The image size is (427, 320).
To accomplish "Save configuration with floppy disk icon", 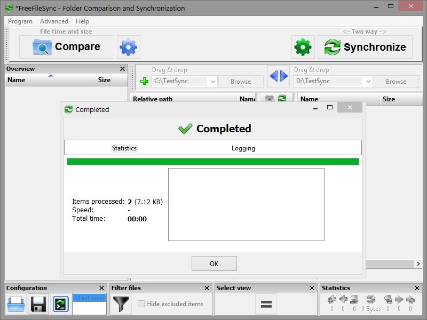I will click(38, 304).
